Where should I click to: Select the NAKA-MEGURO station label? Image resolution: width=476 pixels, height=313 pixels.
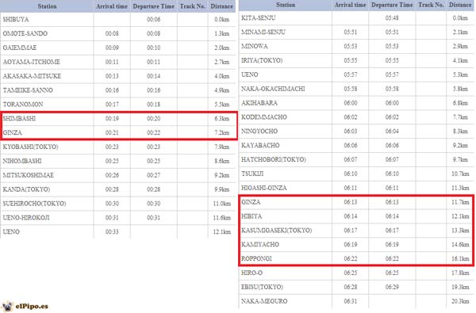(x=264, y=301)
